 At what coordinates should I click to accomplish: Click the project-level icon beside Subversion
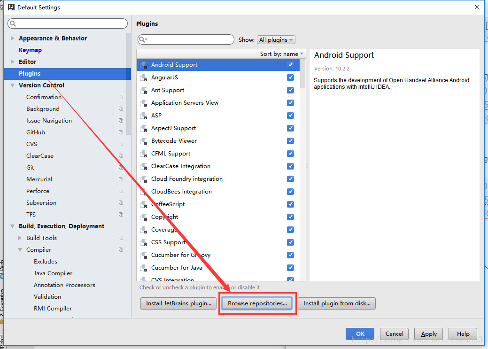click(x=121, y=202)
